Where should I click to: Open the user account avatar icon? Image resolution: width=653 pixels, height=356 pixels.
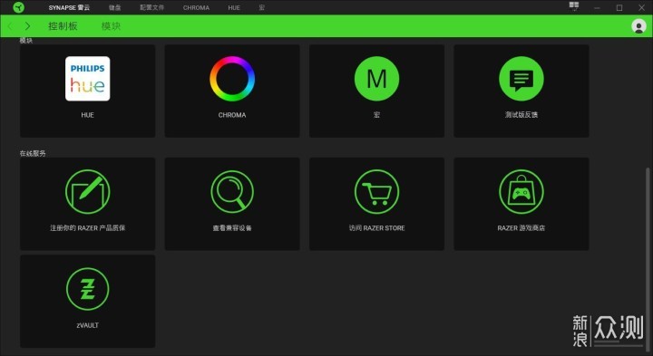[x=638, y=25]
